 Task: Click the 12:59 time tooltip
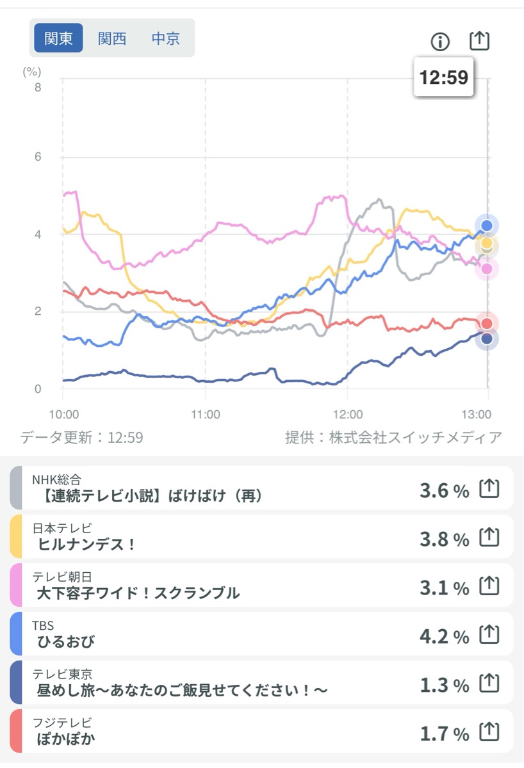[x=443, y=77]
